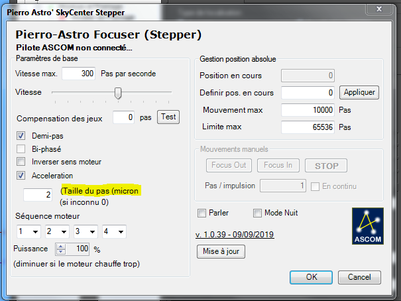Click the Vitesse max input field
The width and height of the screenshot is (401, 301).
pos(78,73)
